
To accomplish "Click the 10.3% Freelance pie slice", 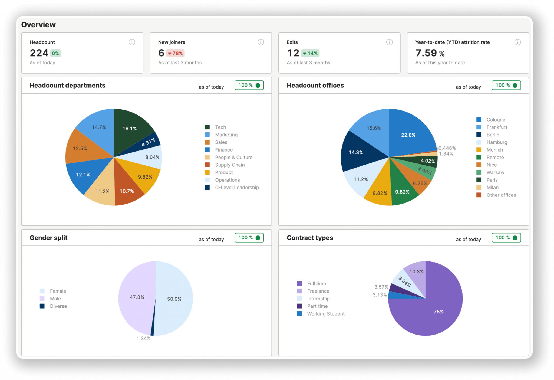I will click(417, 271).
